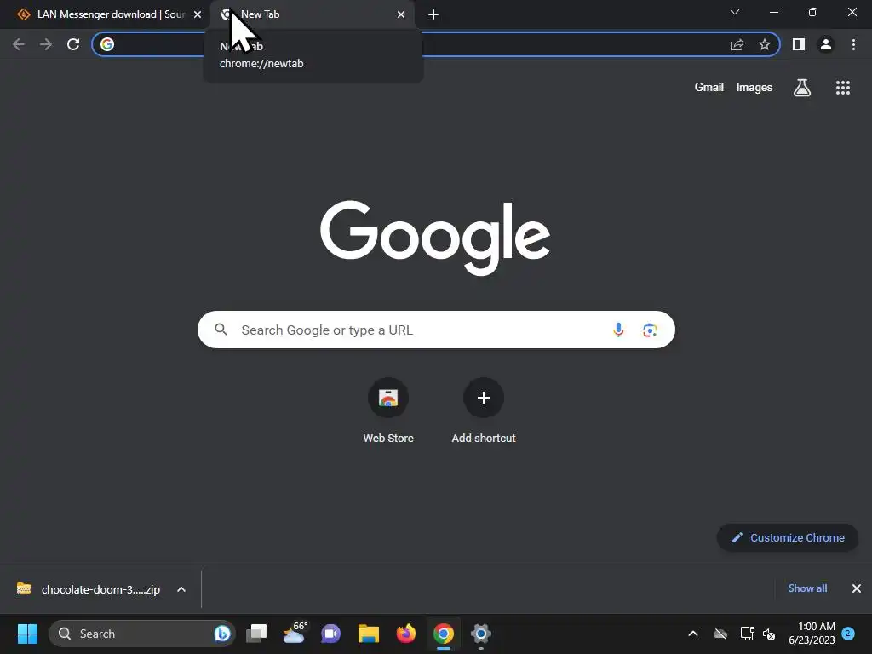Image resolution: width=872 pixels, height=654 pixels.
Task: Open Bing chat from taskbar search
Action: pos(222,634)
